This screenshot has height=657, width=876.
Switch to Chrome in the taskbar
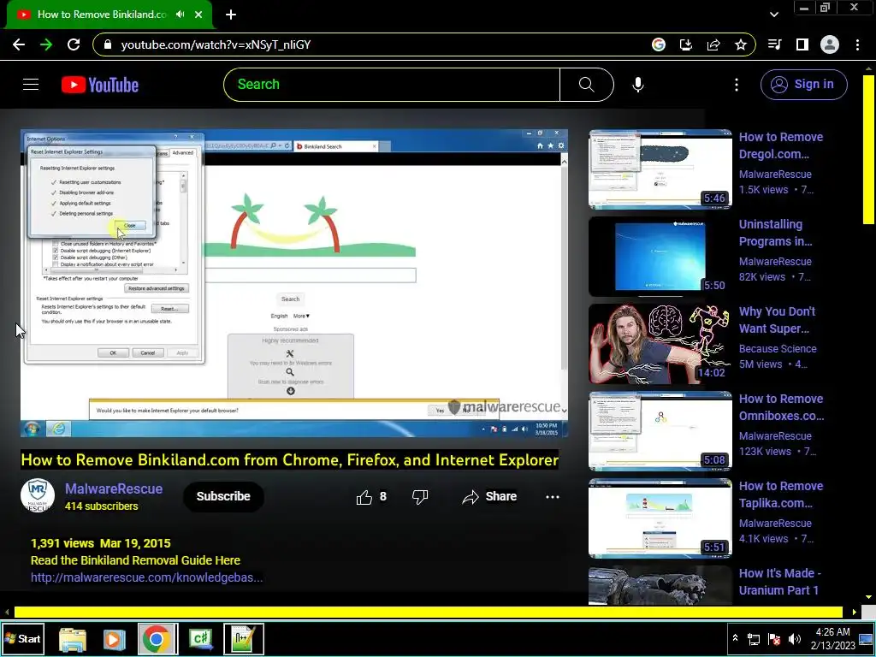[157, 638]
